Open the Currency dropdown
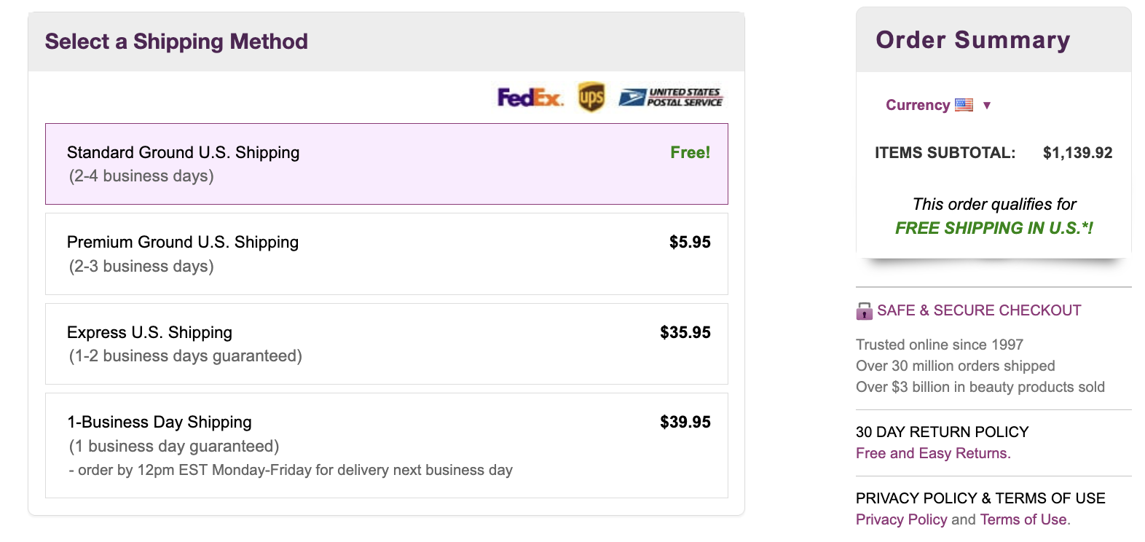 coord(918,104)
